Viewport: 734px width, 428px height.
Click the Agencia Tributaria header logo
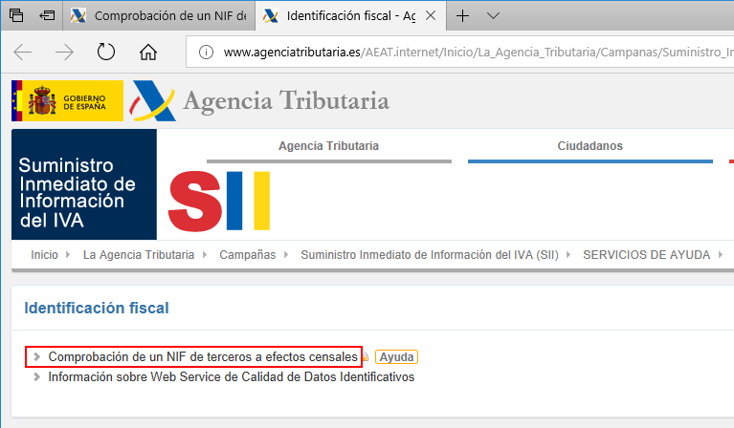point(259,101)
